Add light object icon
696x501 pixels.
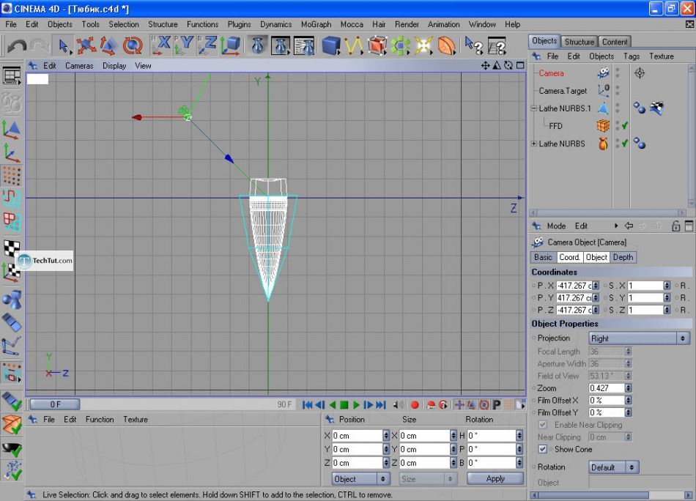[x=423, y=45]
